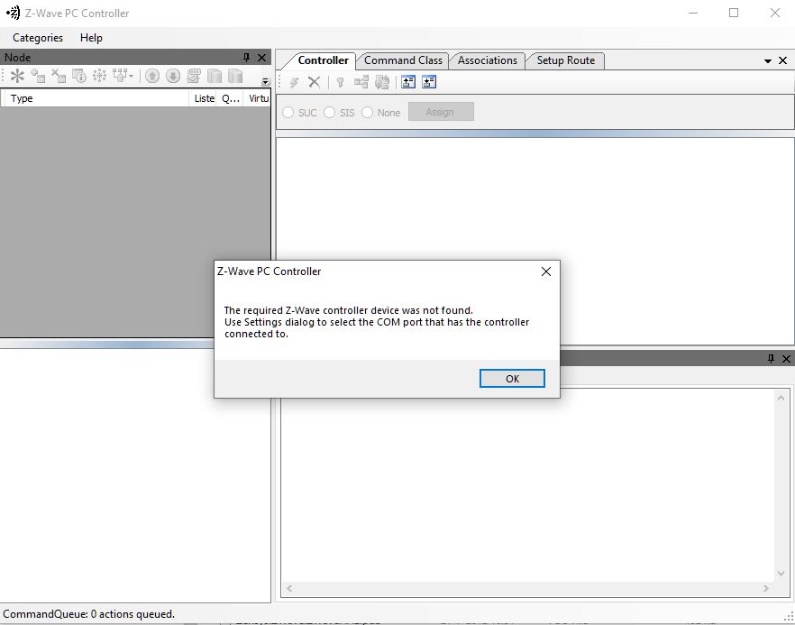Pin the Node panel
The image size is (795, 625).
coord(246,58)
